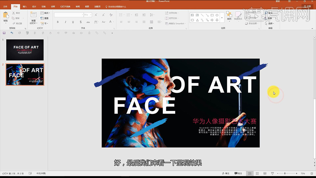Open character spacing AV dropdown
This screenshot has width=316, height=178.
(96, 22)
